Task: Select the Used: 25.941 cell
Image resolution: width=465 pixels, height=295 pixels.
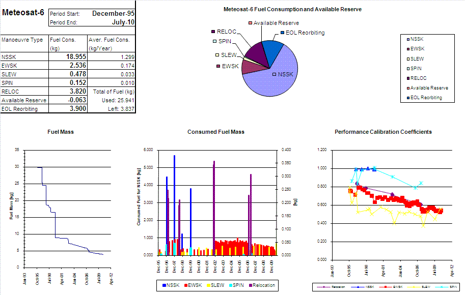Action: click(x=118, y=100)
